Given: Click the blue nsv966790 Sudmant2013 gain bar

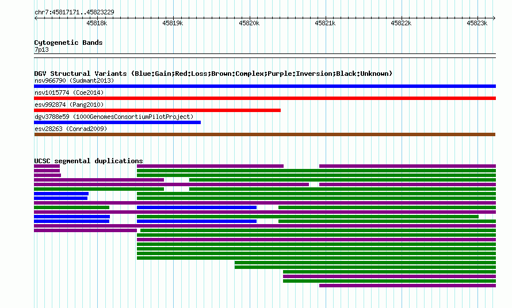Looking at the screenshot, I should tap(265, 86).
